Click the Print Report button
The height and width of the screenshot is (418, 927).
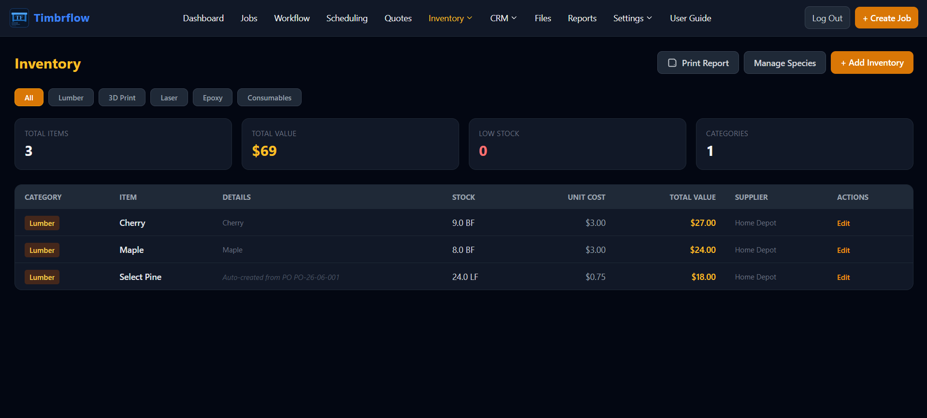pyautogui.click(x=698, y=63)
